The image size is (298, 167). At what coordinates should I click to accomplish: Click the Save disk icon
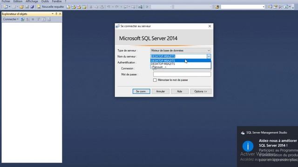pyautogui.click(x=27, y=7)
